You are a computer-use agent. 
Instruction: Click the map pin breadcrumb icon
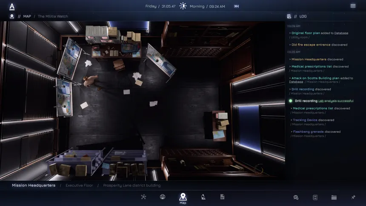point(12,16)
